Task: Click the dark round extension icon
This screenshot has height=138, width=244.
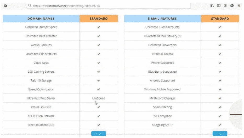Action: click(x=232, y=6)
